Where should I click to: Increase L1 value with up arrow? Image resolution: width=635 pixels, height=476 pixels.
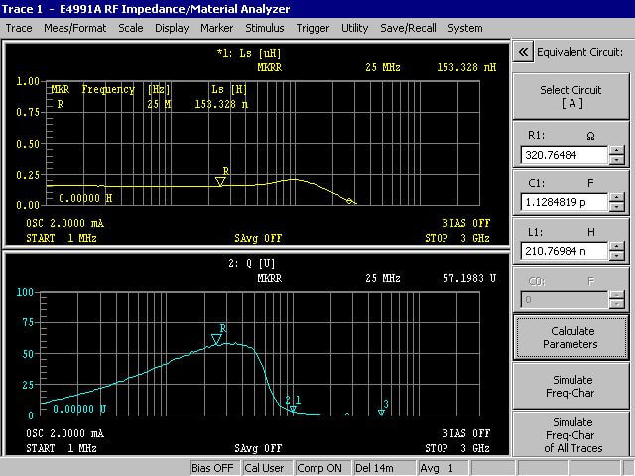pyautogui.click(x=617, y=247)
